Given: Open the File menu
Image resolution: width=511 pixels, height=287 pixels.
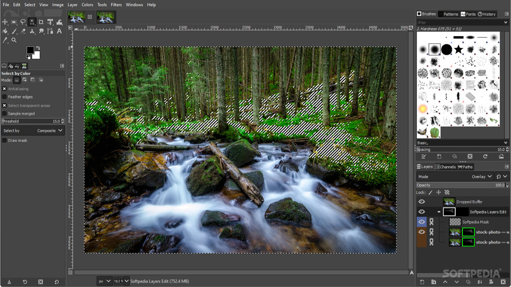Looking at the screenshot, I should tap(6, 5).
